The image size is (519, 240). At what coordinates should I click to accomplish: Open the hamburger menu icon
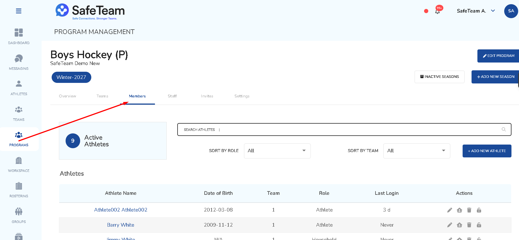tap(19, 11)
